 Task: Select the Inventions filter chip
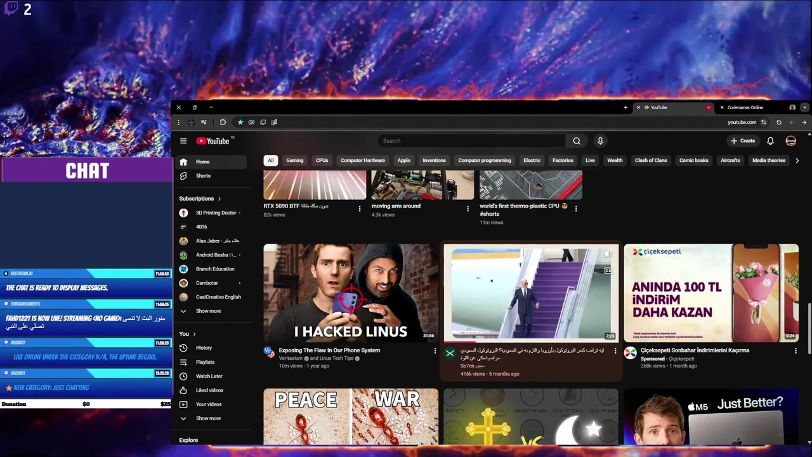[x=434, y=161]
